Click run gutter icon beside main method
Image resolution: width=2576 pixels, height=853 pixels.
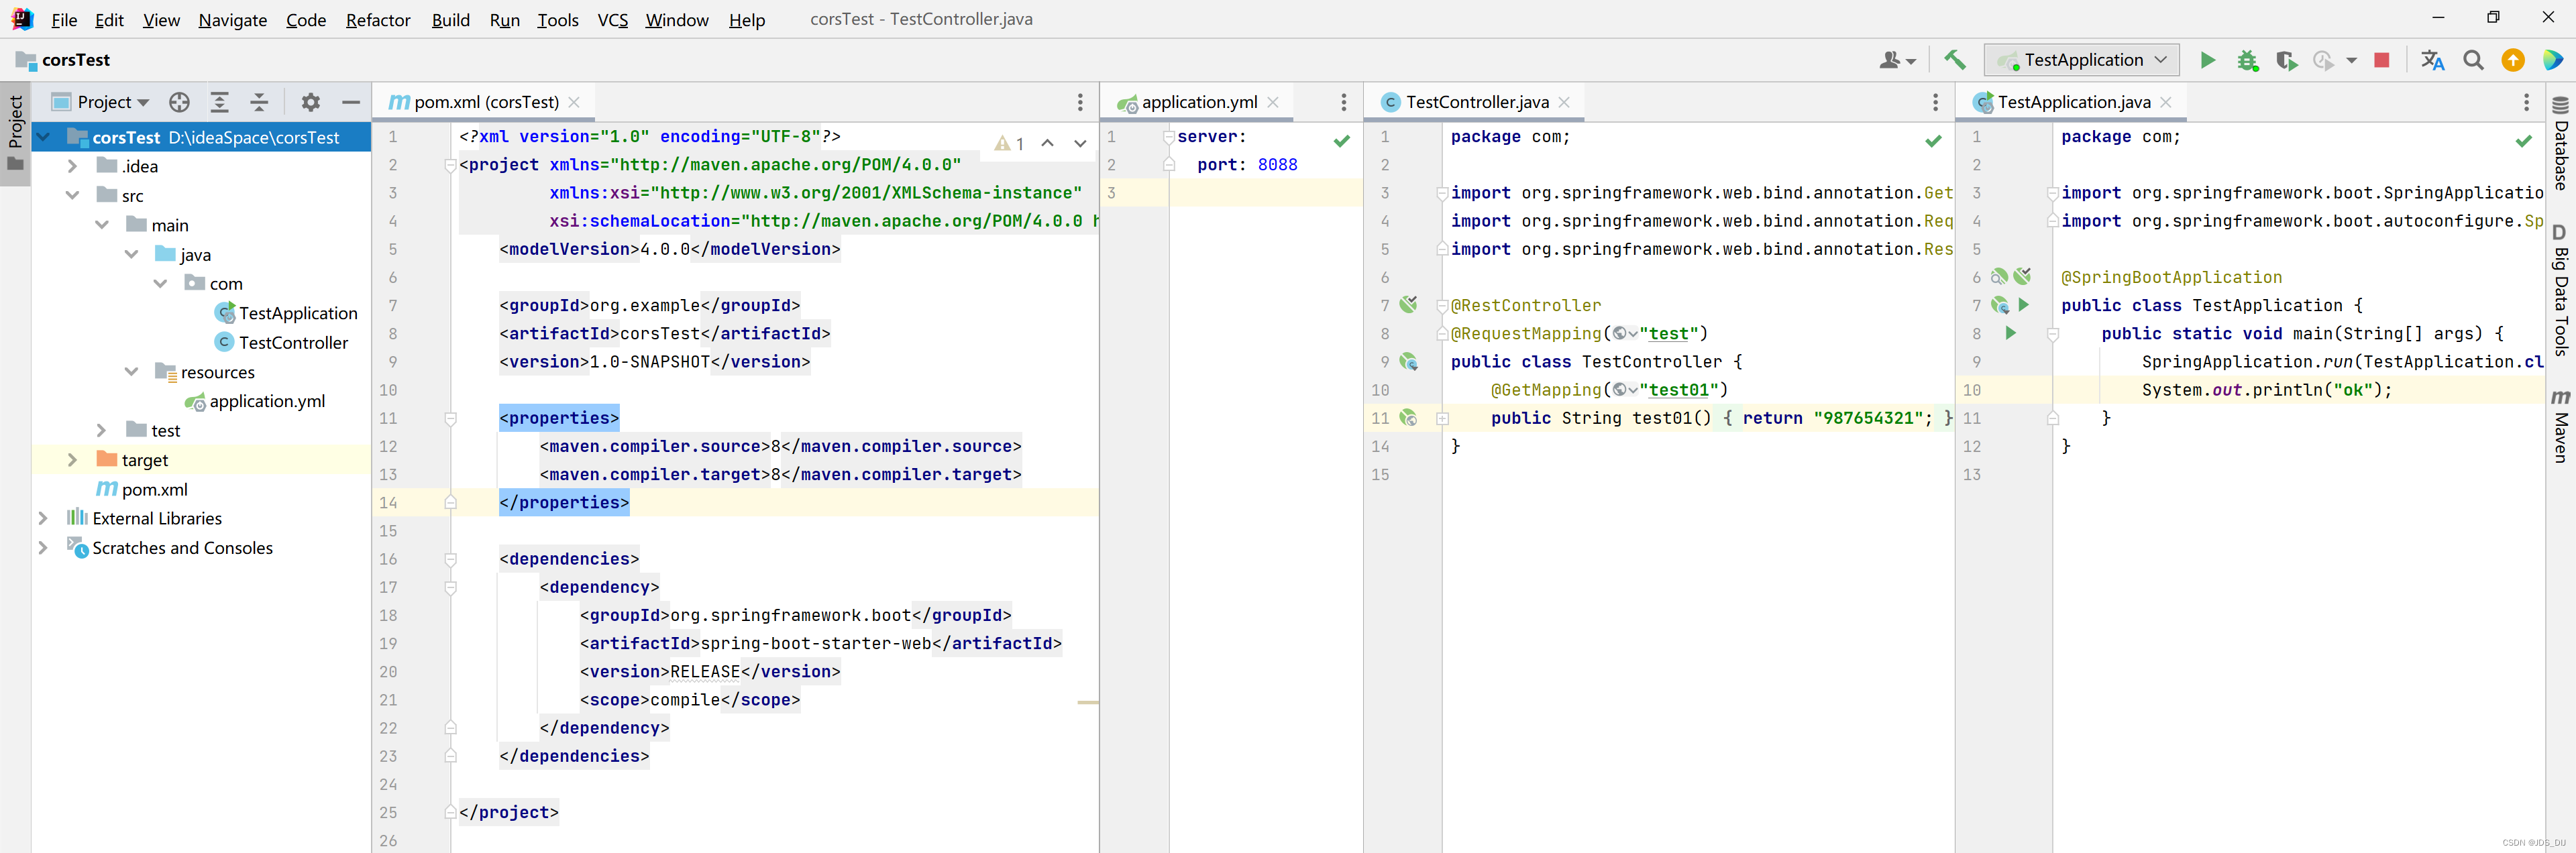tap(2010, 333)
